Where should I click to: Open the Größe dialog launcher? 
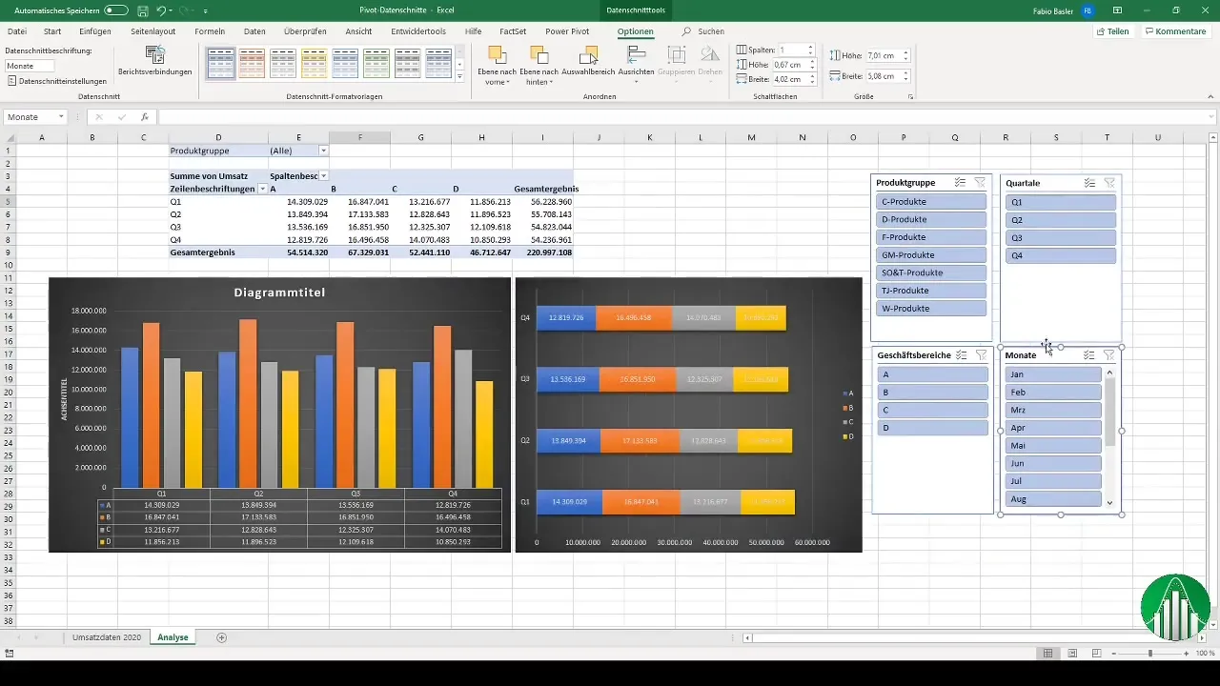(x=910, y=97)
